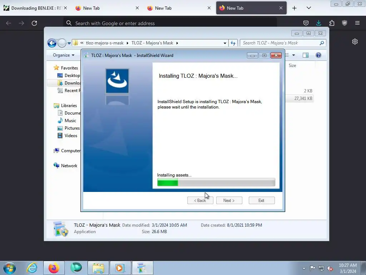Click the Save to Pocket icon
The width and height of the screenshot is (366, 275).
click(x=306, y=23)
